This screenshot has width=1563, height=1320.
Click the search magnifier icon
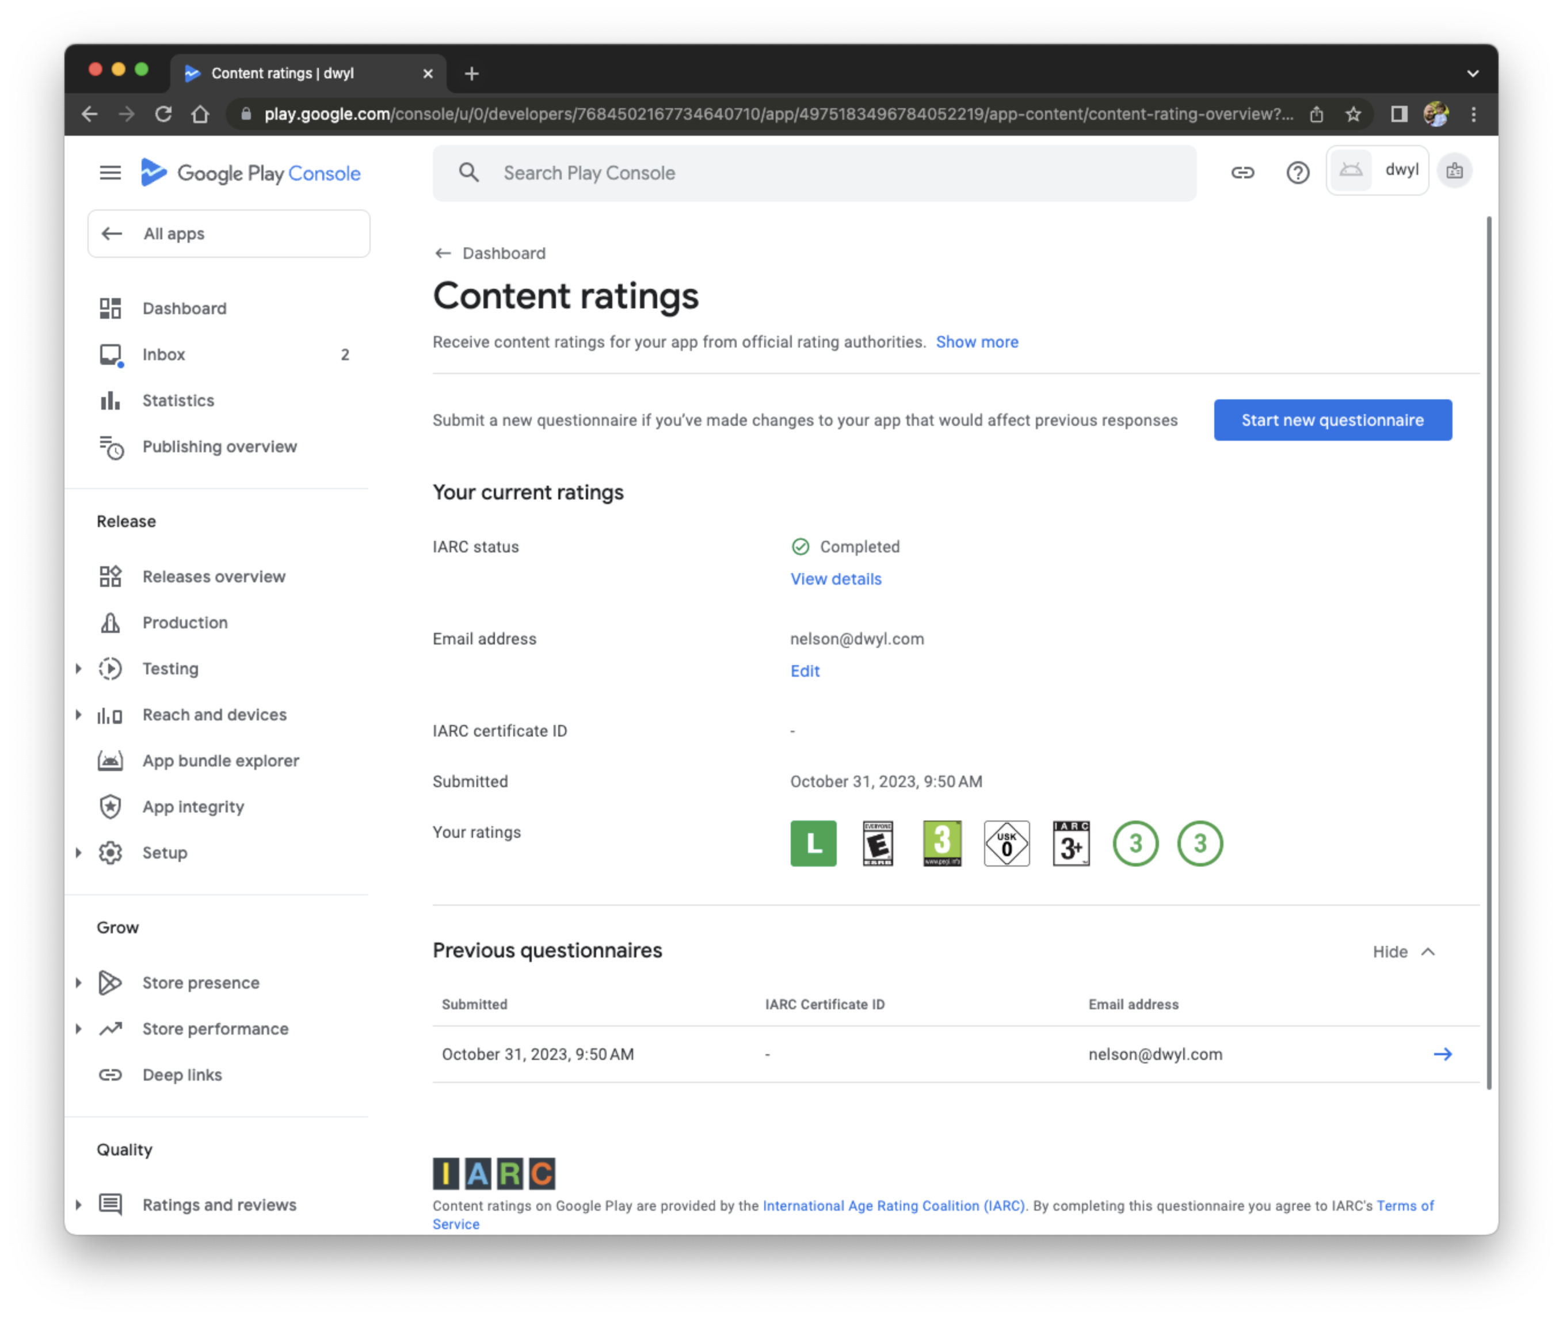click(x=469, y=172)
